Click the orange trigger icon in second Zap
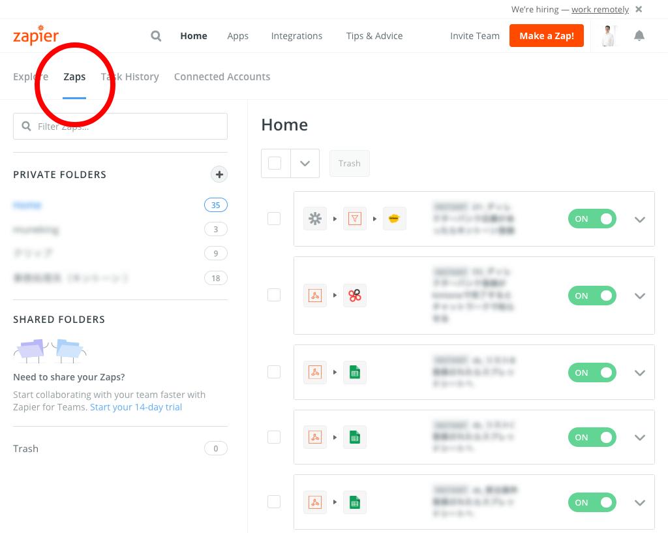Image resolution: width=668 pixels, height=533 pixels. tap(315, 296)
